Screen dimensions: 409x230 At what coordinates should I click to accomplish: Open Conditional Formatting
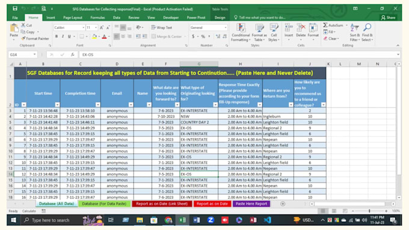click(241, 32)
